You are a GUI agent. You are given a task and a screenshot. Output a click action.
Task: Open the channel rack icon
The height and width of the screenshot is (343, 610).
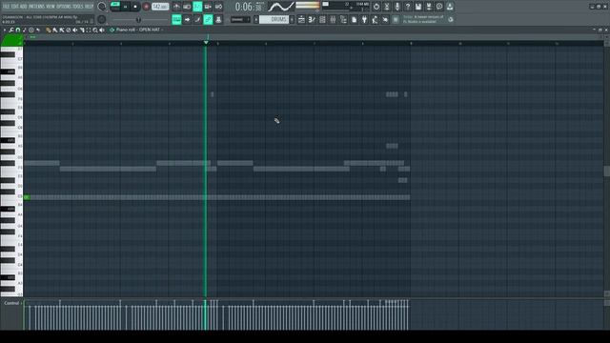click(x=322, y=19)
